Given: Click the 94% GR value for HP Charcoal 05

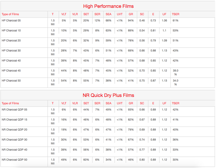Looking at the screenshot, I should pos(131,20).
